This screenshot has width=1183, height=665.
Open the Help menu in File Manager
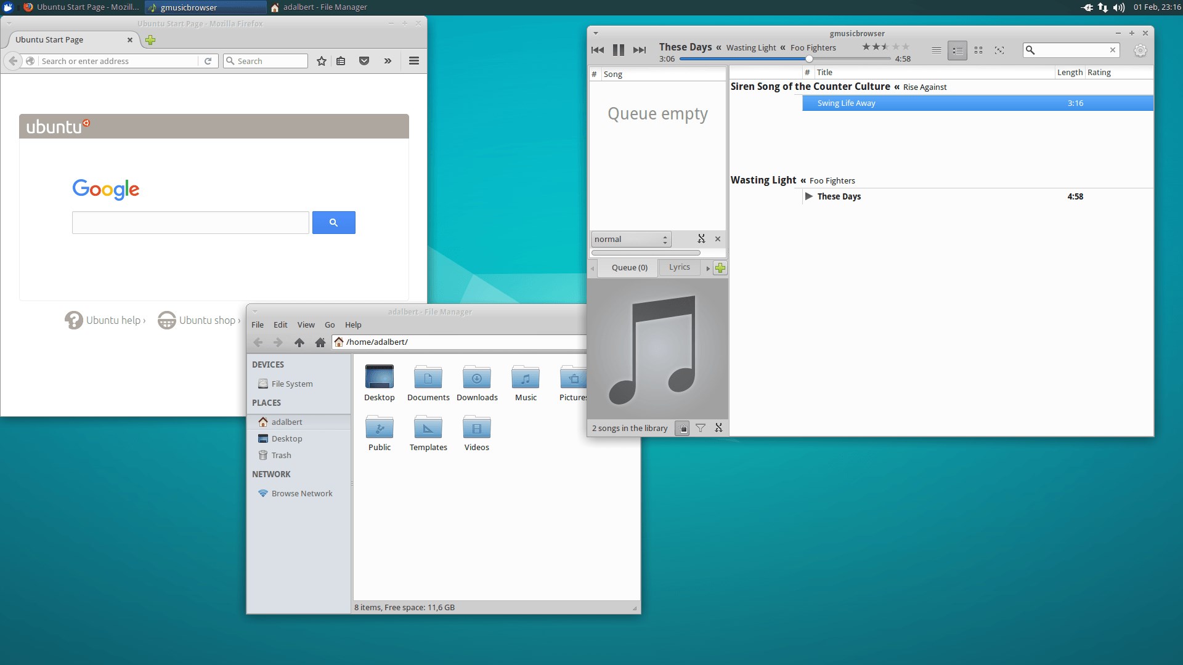353,325
